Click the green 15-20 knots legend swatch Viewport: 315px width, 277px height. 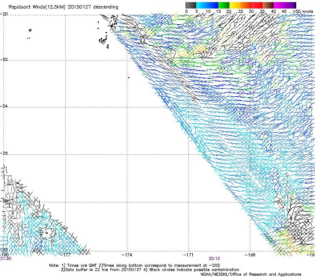[x=224, y=5]
